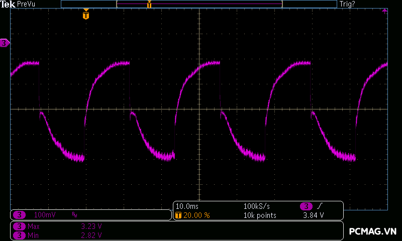Screen dimensions: 402x241
Task: Click the 10.0ms timebase readout
Action: [x=187, y=206]
